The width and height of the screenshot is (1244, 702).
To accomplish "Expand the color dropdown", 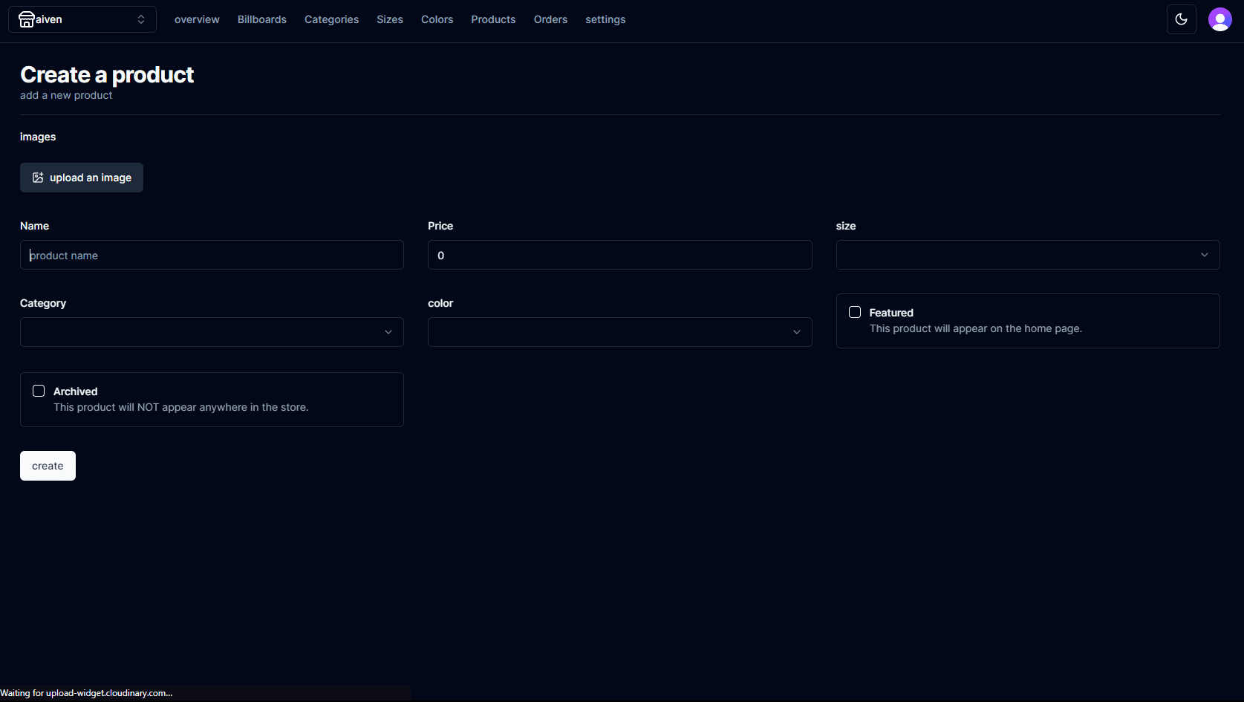I will click(619, 332).
